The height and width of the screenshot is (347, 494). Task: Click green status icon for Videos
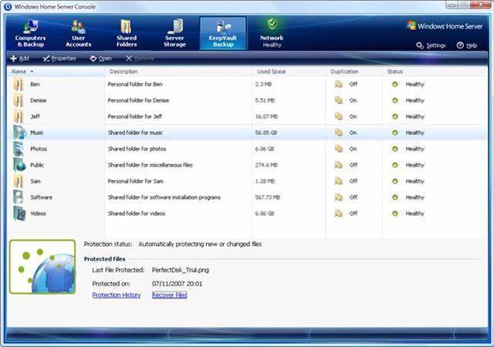394,213
